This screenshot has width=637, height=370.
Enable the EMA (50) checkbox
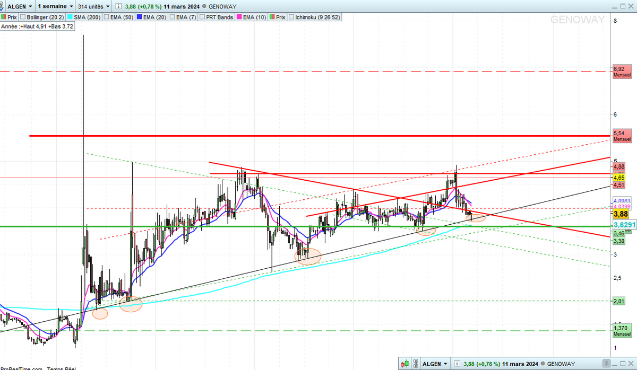[106, 17]
